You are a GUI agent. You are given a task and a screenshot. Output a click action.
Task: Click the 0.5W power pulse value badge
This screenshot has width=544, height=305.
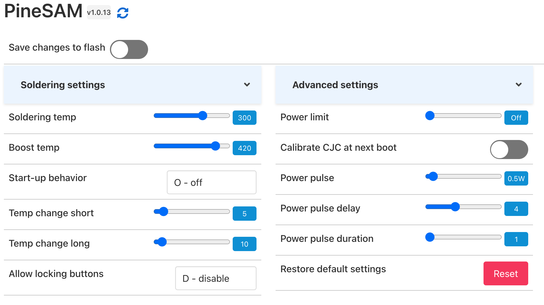point(516,178)
